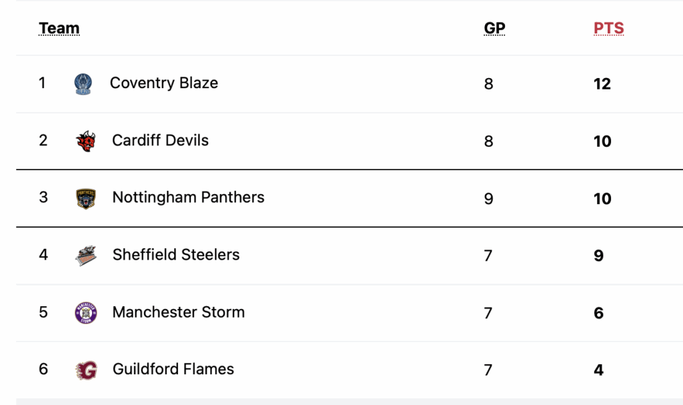Open the Coventry Blaze team name
Viewport: 683px width, 405px height.
coord(164,83)
